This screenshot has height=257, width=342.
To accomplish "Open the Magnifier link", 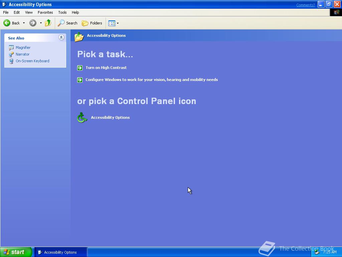I will coord(23,48).
